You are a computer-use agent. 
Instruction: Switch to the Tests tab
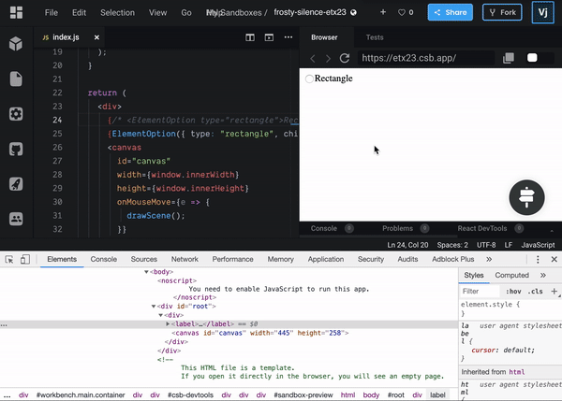coord(375,37)
